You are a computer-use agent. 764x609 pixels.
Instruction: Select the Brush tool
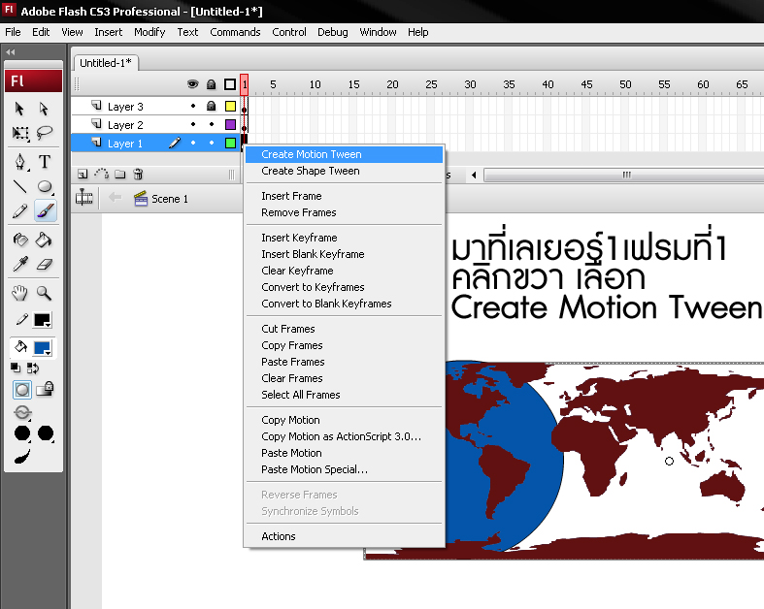tap(46, 211)
